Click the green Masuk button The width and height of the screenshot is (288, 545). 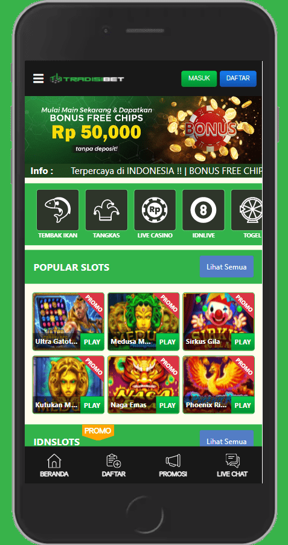point(199,79)
